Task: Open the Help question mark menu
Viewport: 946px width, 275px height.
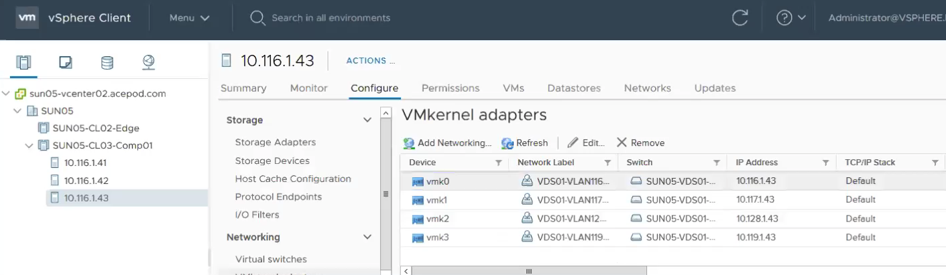Action: pyautogui.click(x=791, y=18)
